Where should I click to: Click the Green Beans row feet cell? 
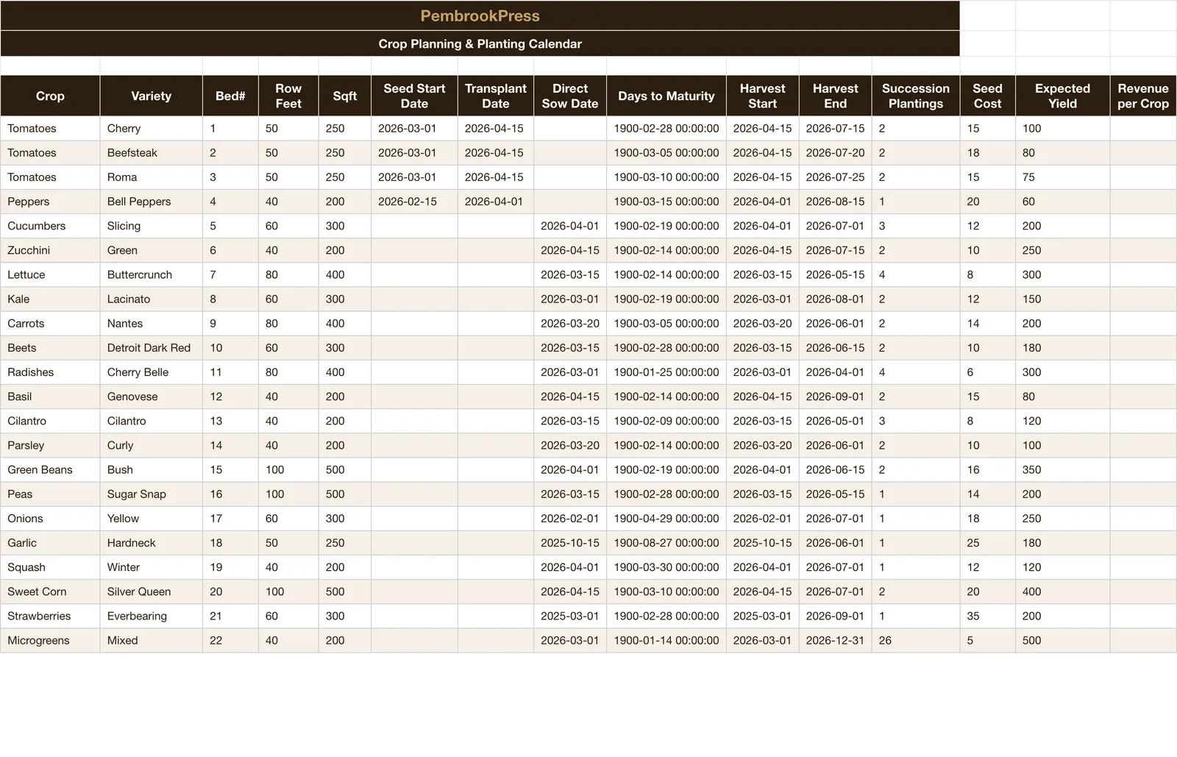tap(288, 469)
